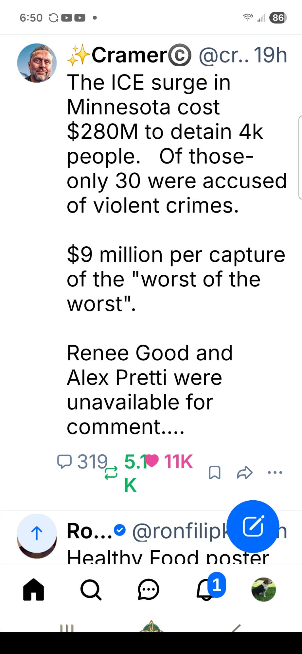Tap the @cr.. handle link

(223, 55)
